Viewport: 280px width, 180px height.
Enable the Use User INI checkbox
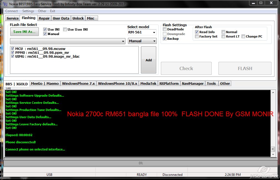pyautogui.click(x=65, y=29)
